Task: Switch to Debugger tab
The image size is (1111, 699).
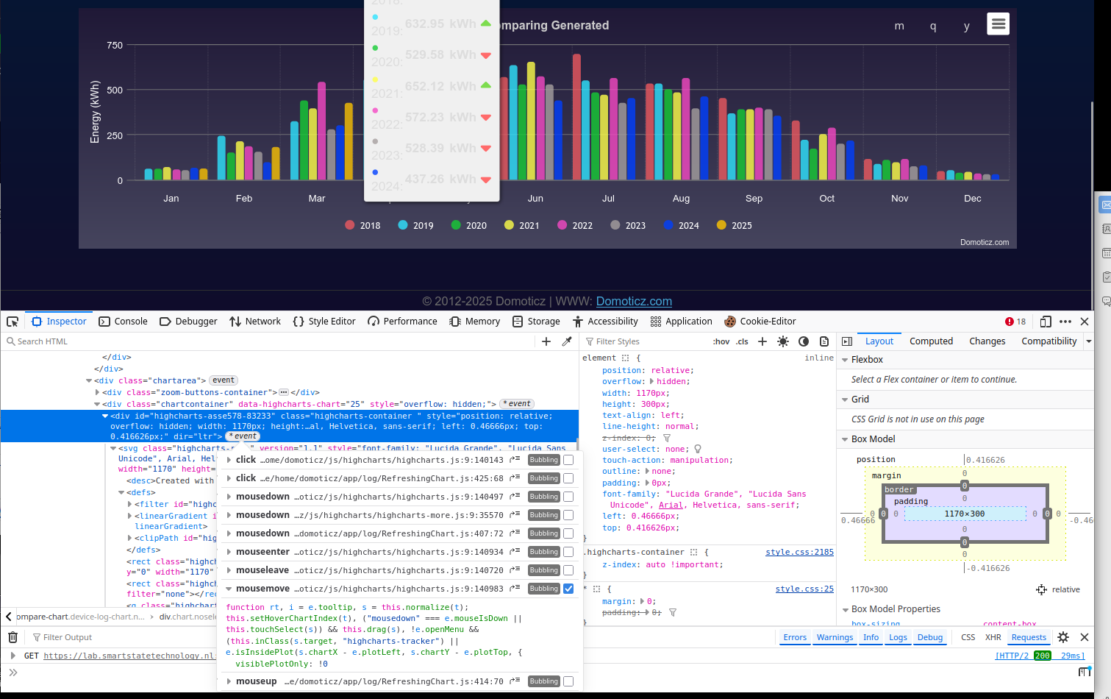Action: click(x=188, y=322)
